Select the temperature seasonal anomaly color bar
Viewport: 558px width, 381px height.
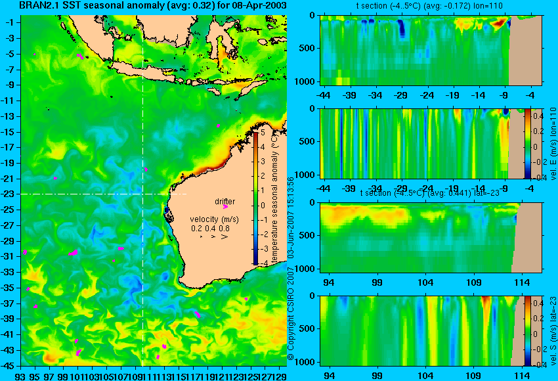click(x=255, y=198)
